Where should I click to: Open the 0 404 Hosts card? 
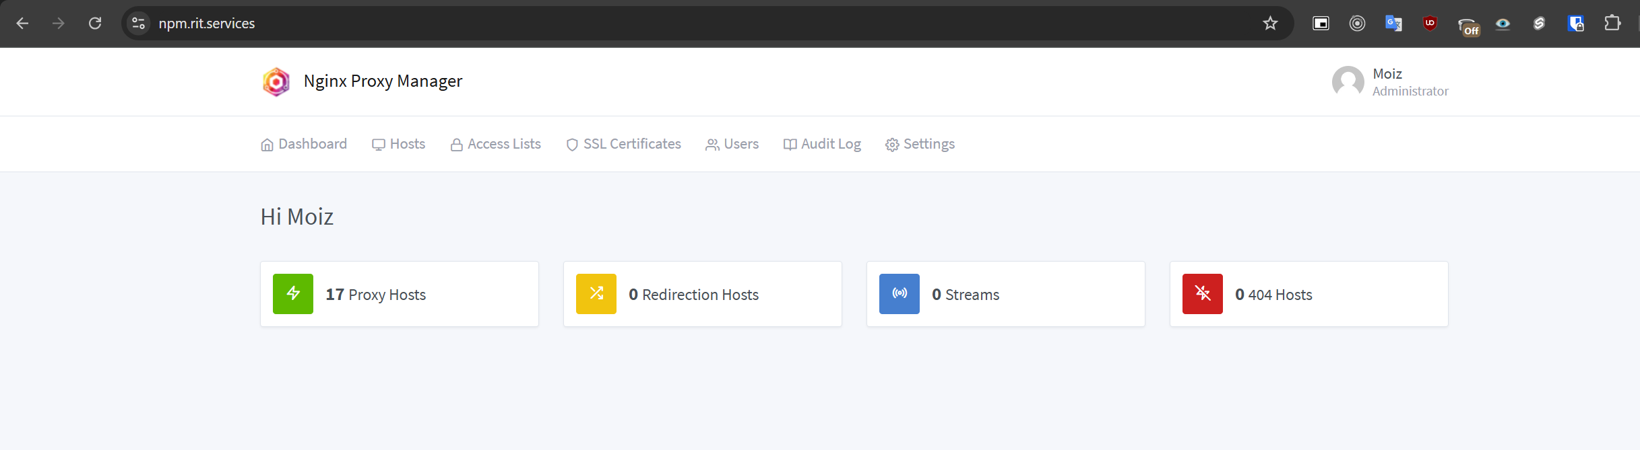pyautogui.click(x=1309, y=294)
